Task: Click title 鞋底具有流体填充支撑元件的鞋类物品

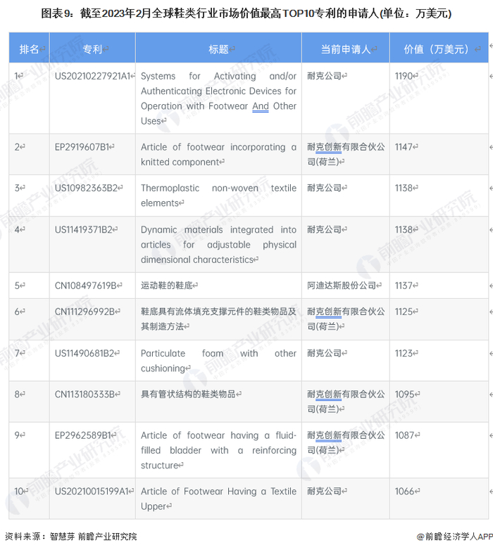Action: click(x=218, y=319)
